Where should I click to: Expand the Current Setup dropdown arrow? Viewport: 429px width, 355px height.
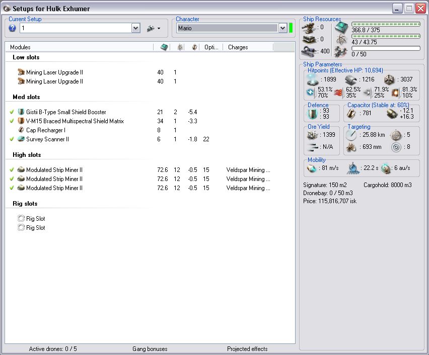tap(136, 28)
